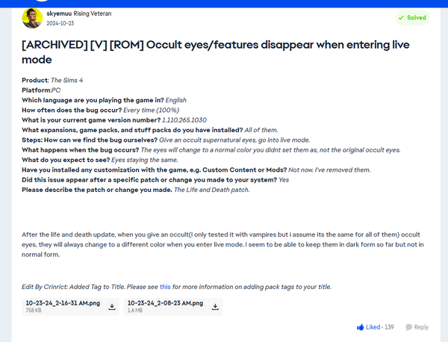Click the 758 KB file size label
Screen dimensions: 448x342
[x=33, y=311]
